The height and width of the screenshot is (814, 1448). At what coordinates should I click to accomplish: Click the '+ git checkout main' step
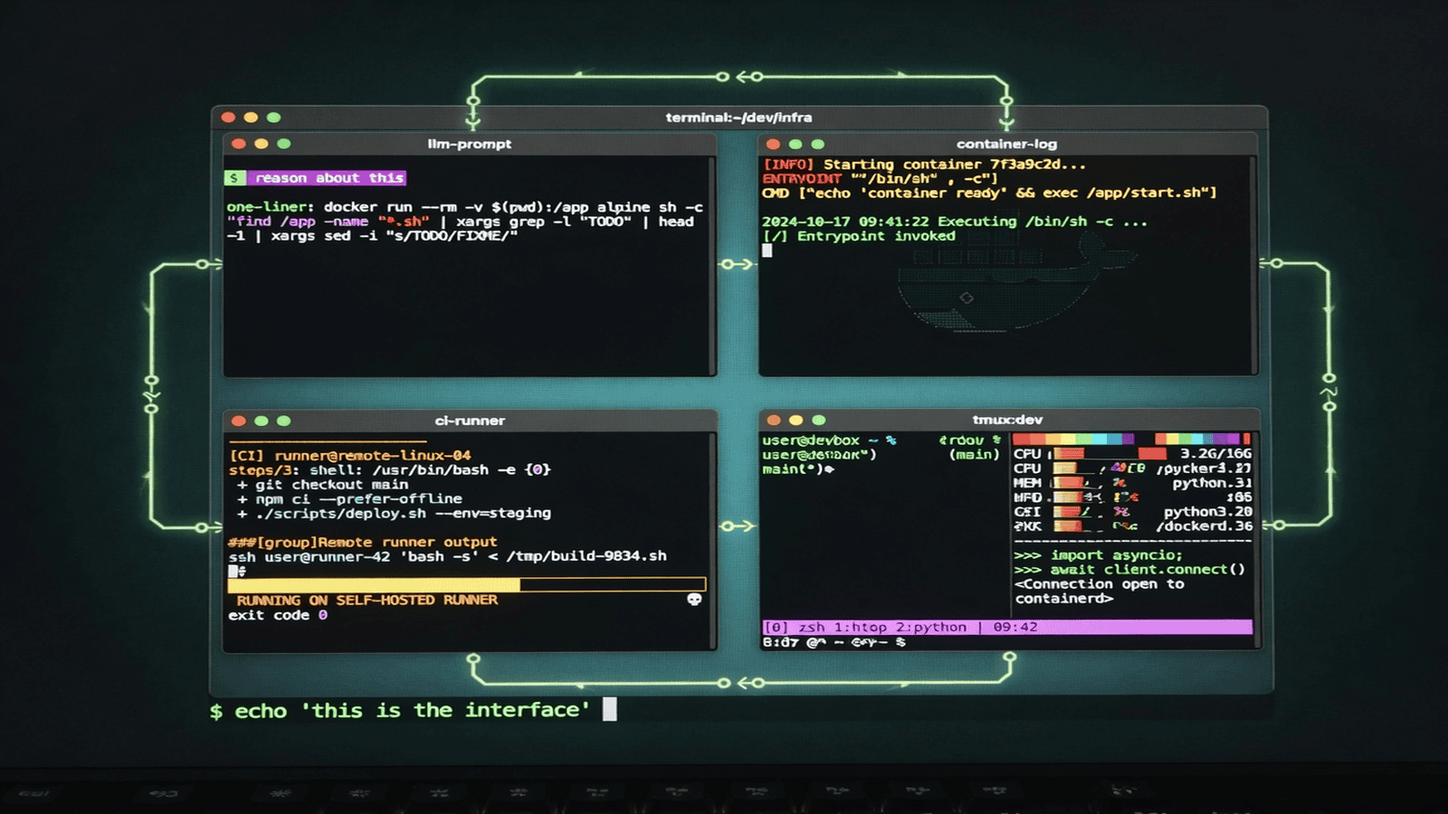point(322,485)
